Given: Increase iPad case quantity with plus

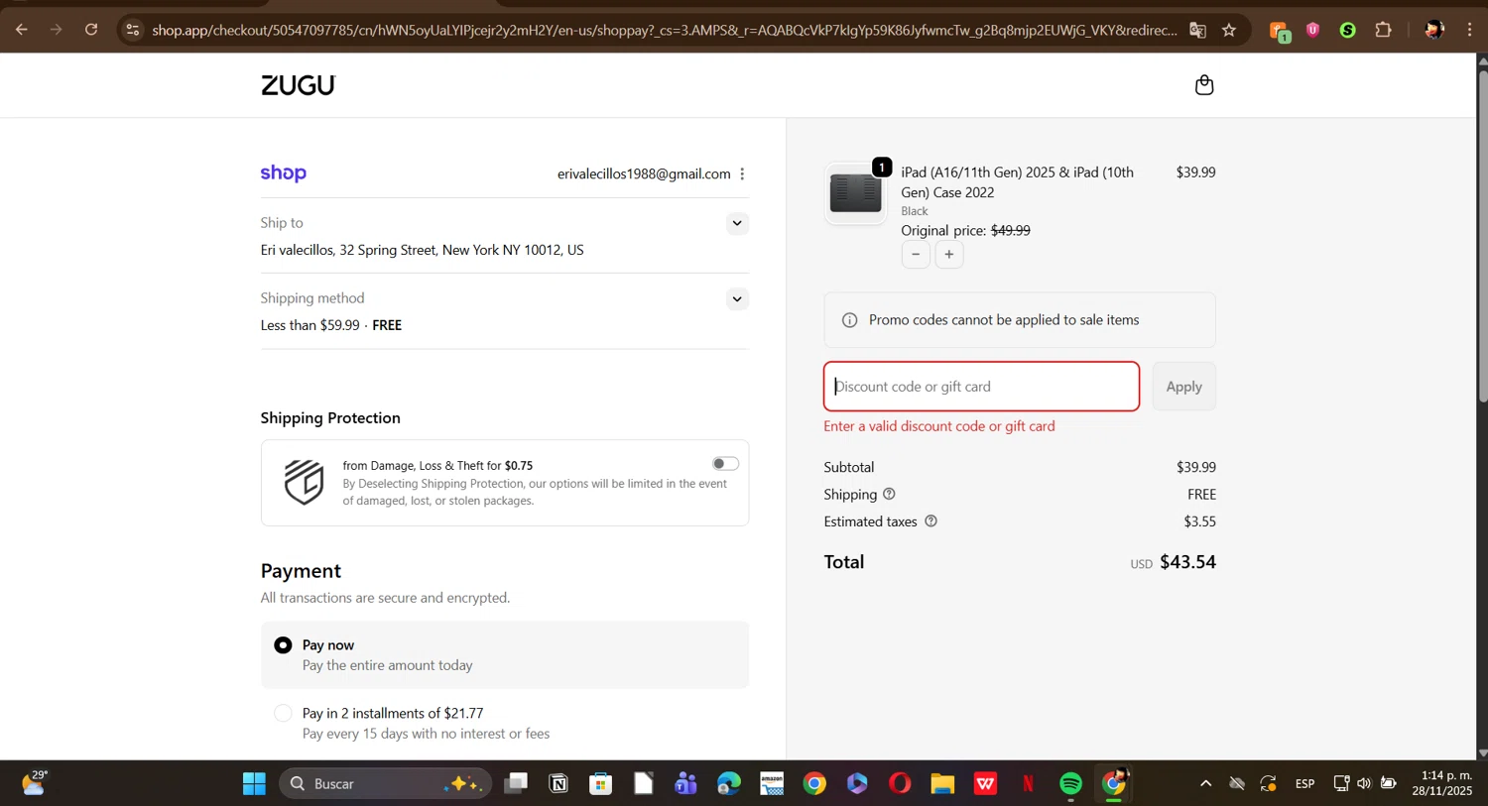Looking at the screenshot, I should 949,255.
